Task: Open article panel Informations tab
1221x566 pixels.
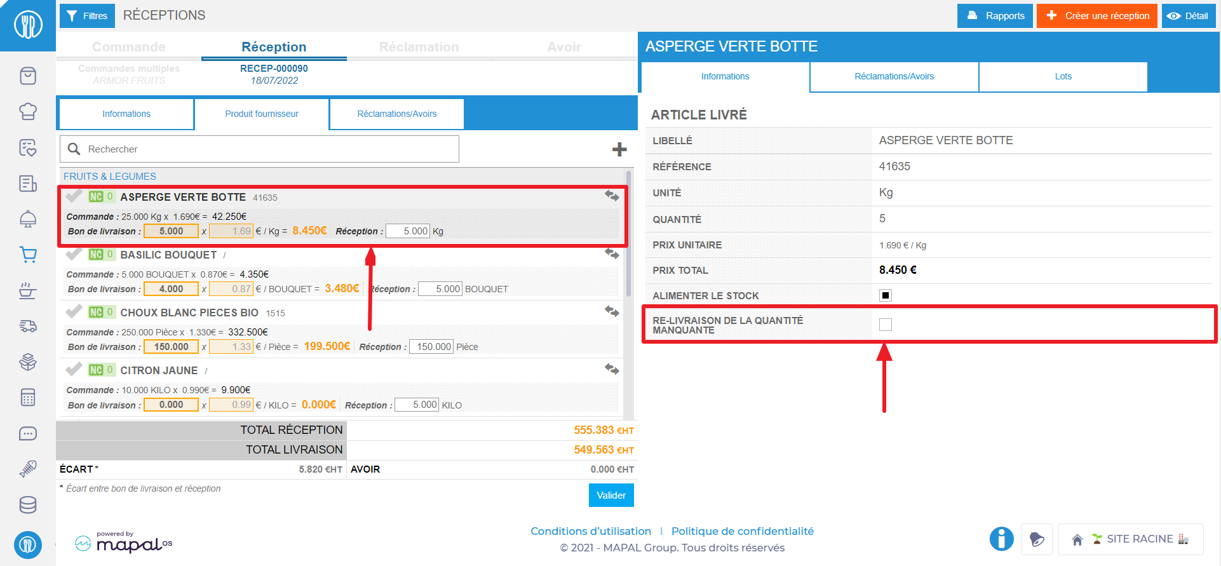Action: (725, 76)
